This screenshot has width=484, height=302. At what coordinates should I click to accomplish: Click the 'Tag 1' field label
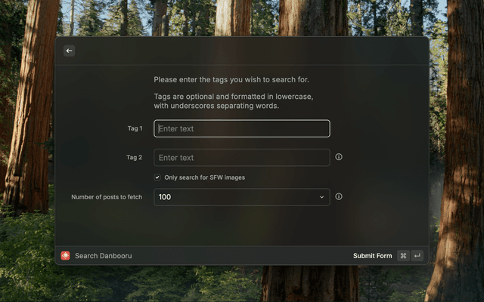coord(135,128)
